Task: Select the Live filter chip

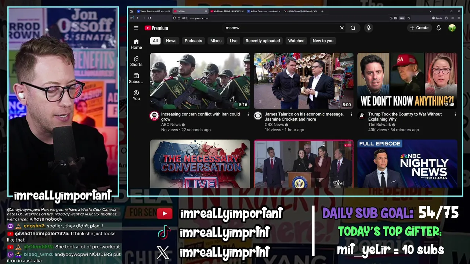Action: click(234, 41)
